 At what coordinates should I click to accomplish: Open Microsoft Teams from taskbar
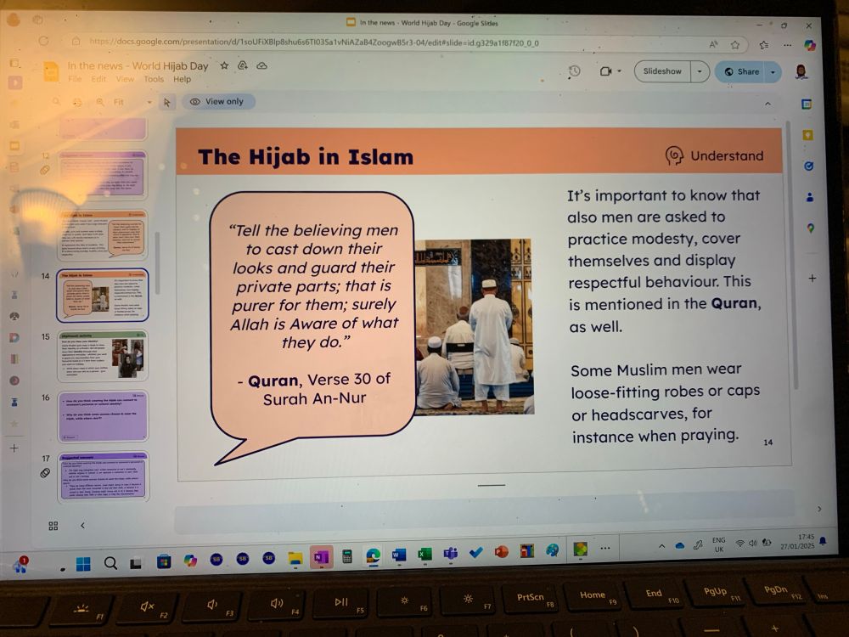[451, 553]
